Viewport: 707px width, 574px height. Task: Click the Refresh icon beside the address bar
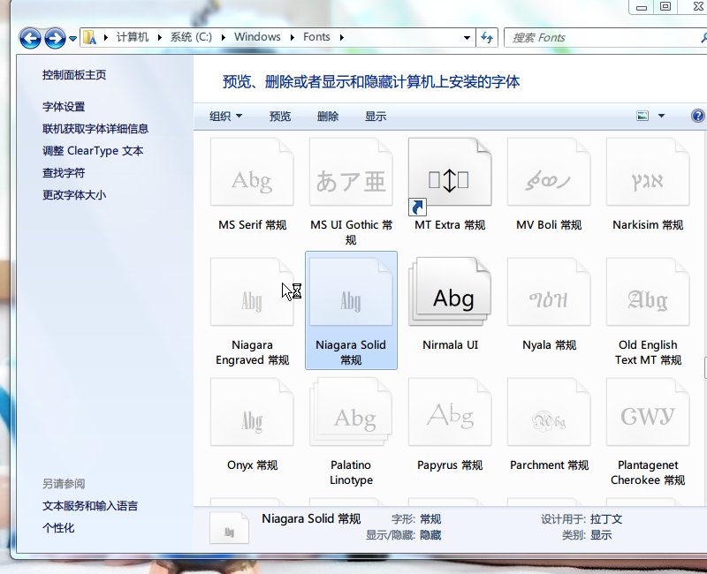[x=487, y=37]
